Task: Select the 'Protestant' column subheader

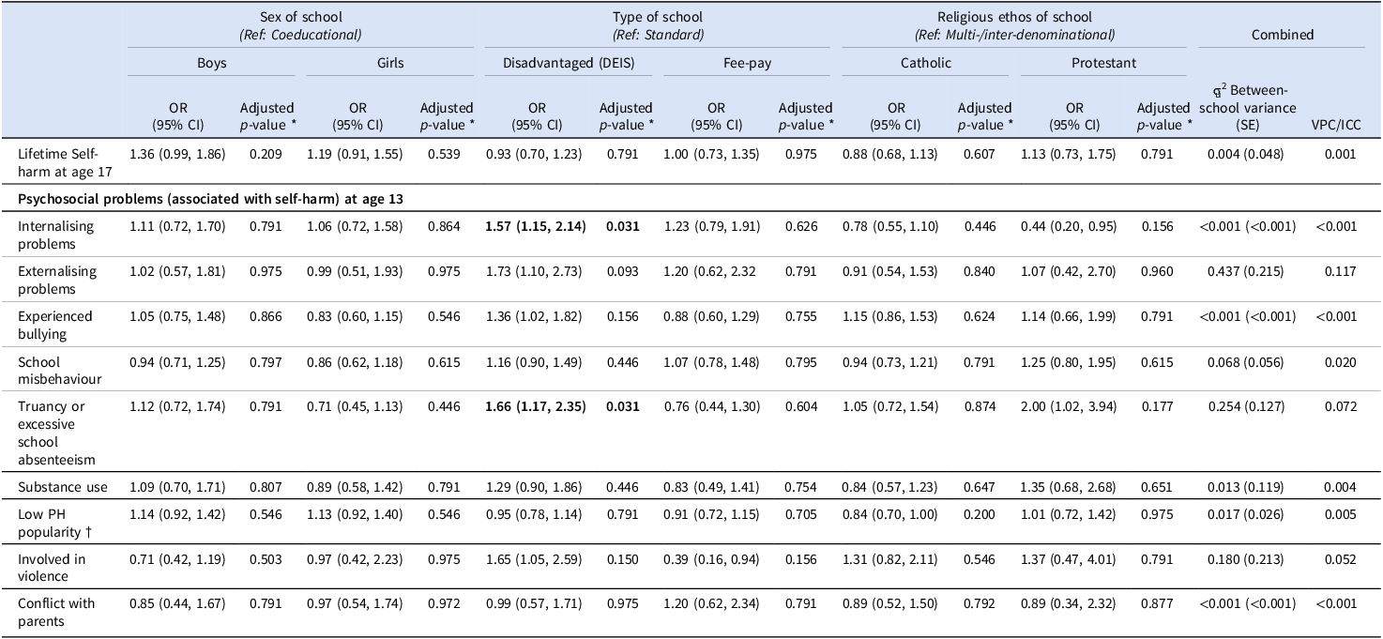Action: [1103, 63]
